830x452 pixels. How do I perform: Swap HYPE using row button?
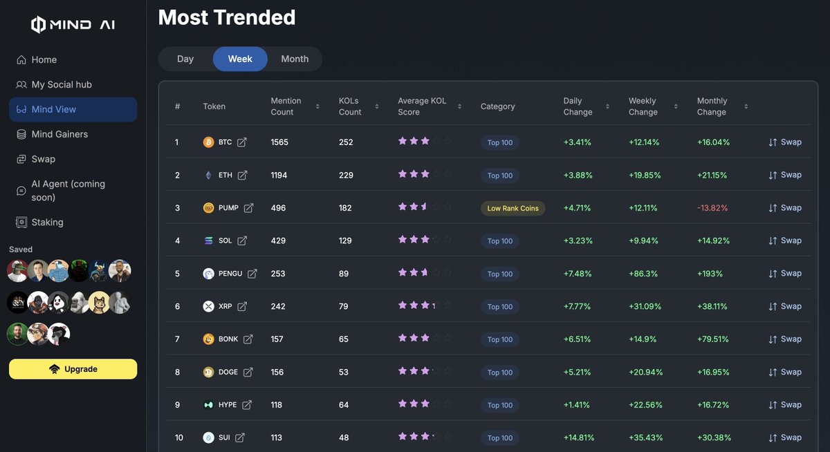tap(785, 405)
